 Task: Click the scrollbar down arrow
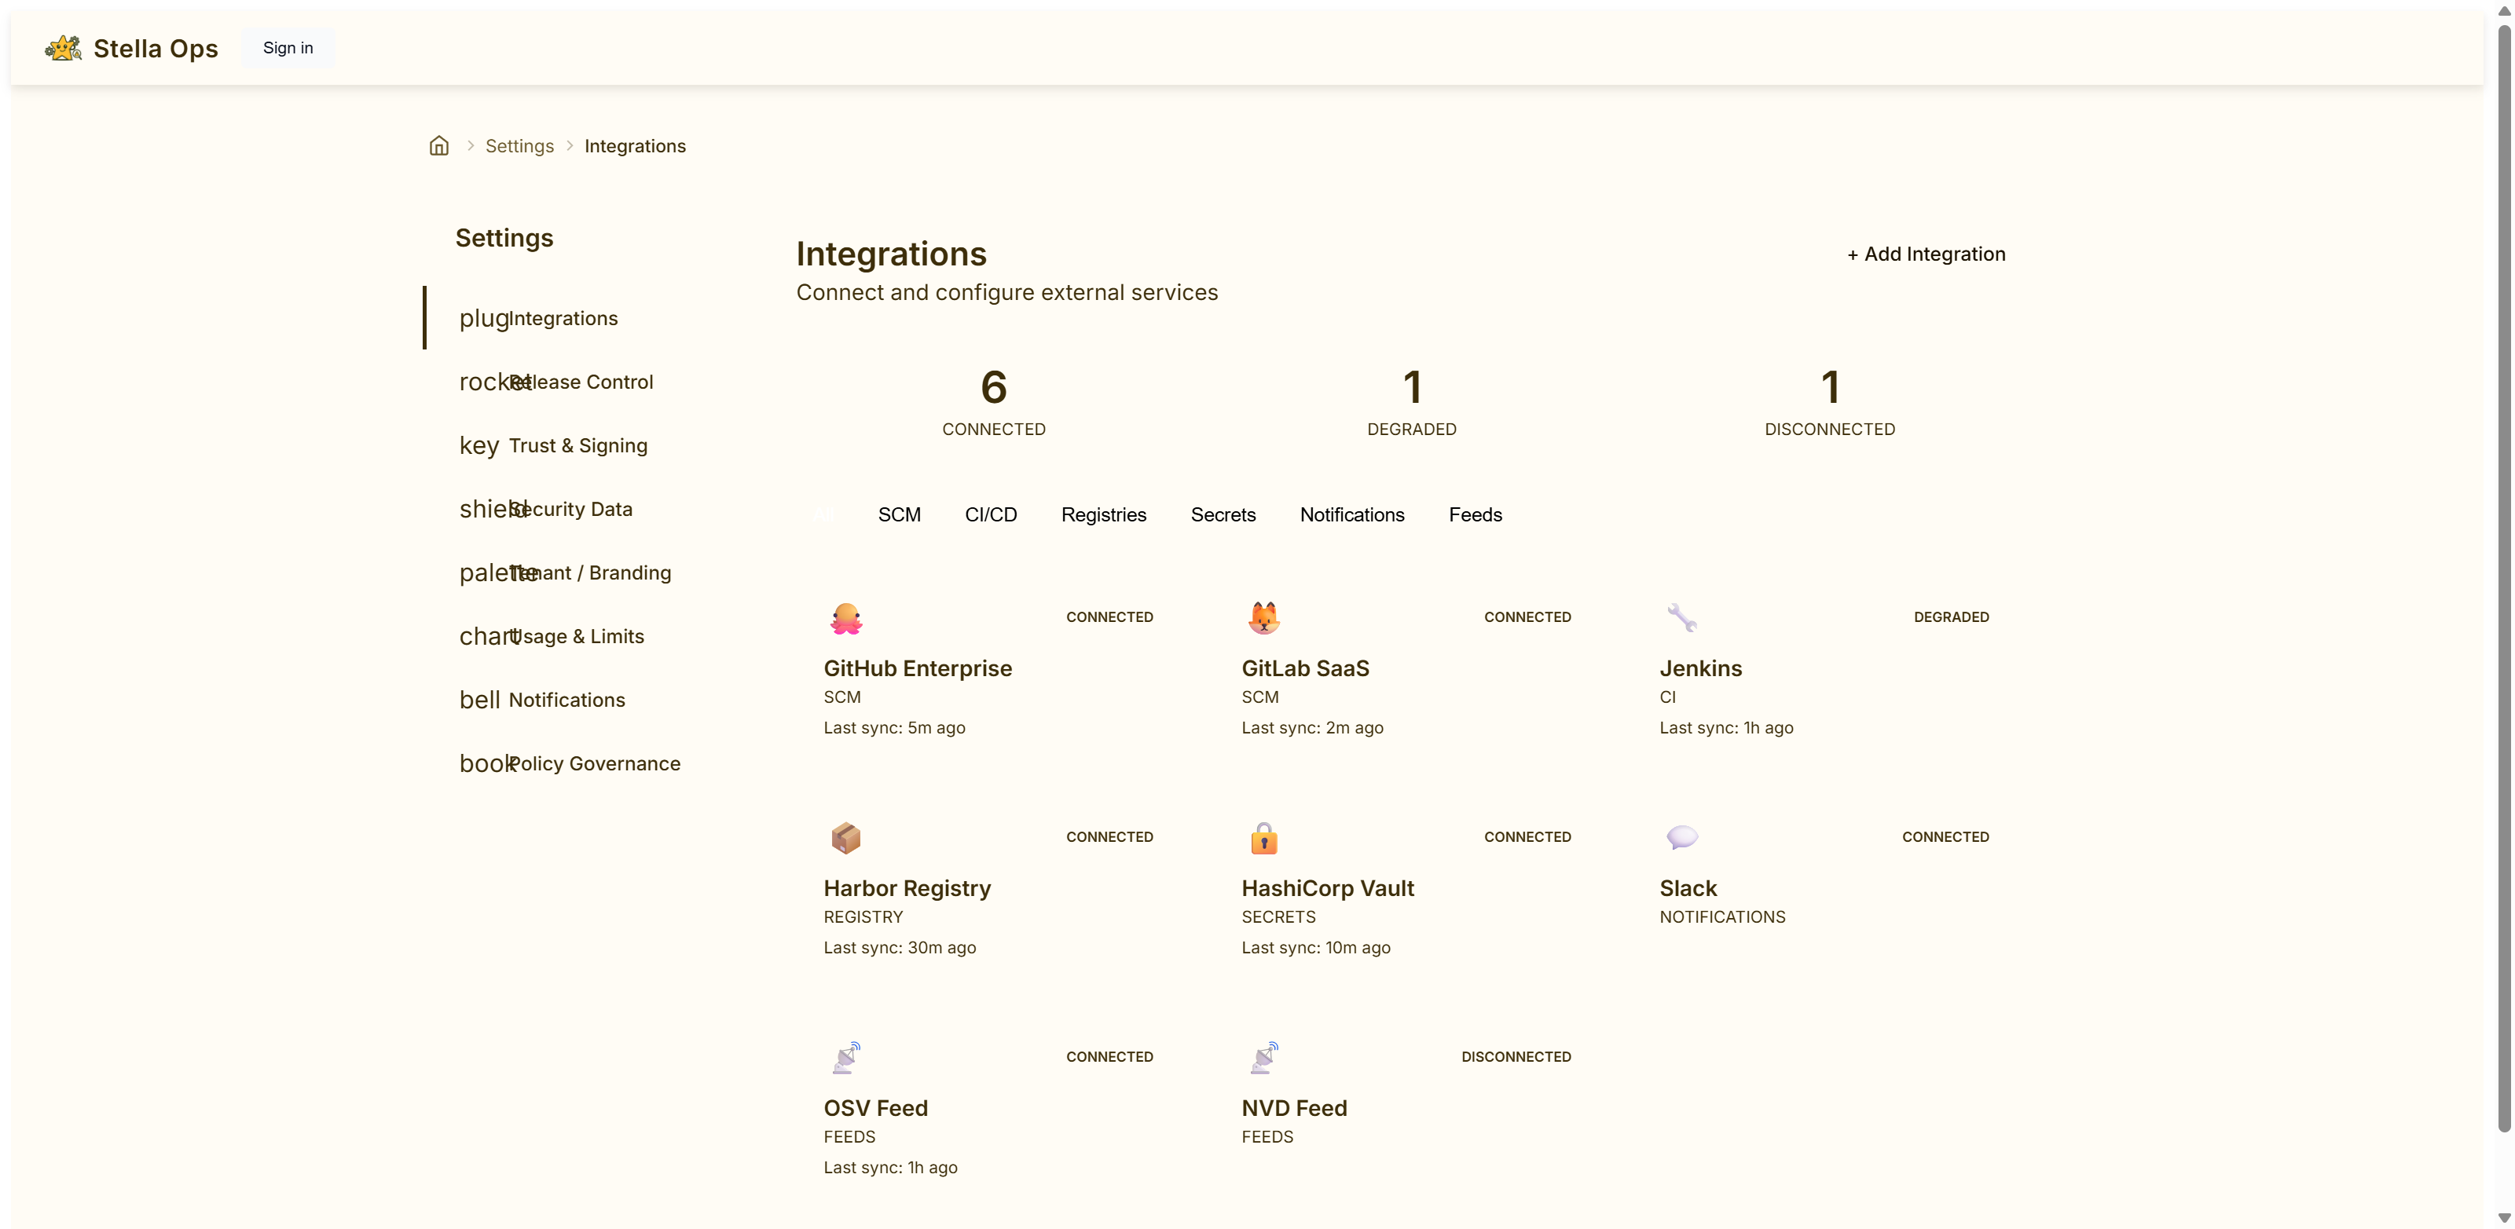click(x=2503, y=1218)
